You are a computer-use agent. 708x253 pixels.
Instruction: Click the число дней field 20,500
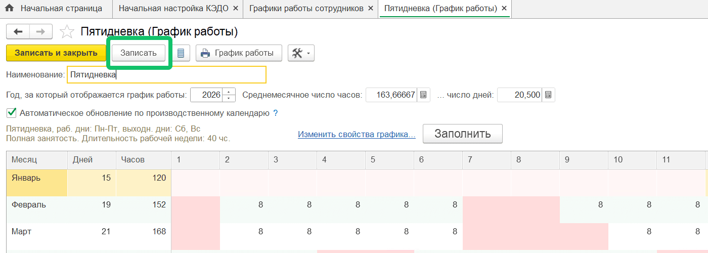(x=520, y=95)
